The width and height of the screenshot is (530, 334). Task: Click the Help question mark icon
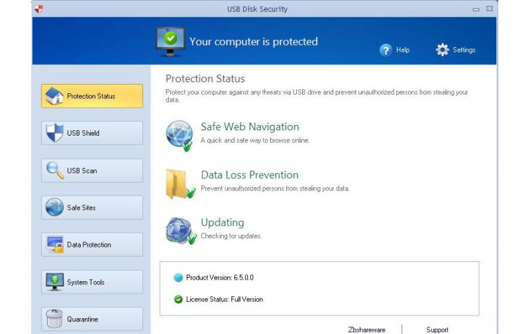[386, 50]
